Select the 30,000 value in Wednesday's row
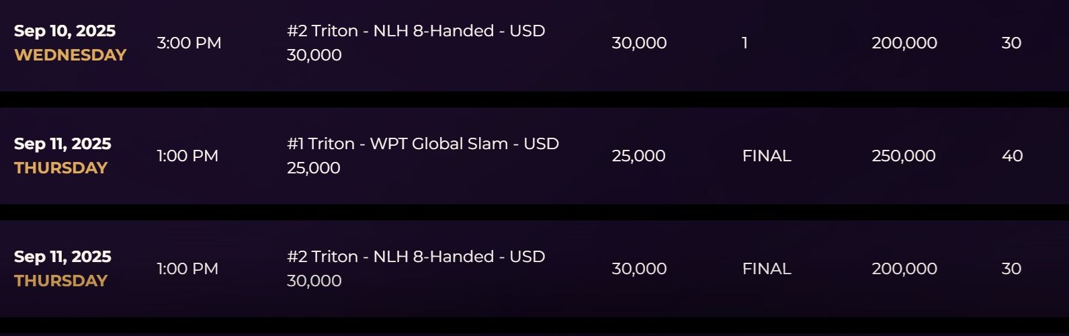The width and height of the screenshot is (1069, 336). coord(638,43)
